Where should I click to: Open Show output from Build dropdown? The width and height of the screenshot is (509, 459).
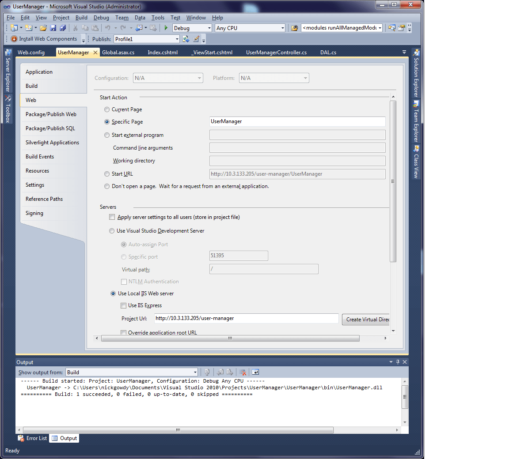pos(195,372)
